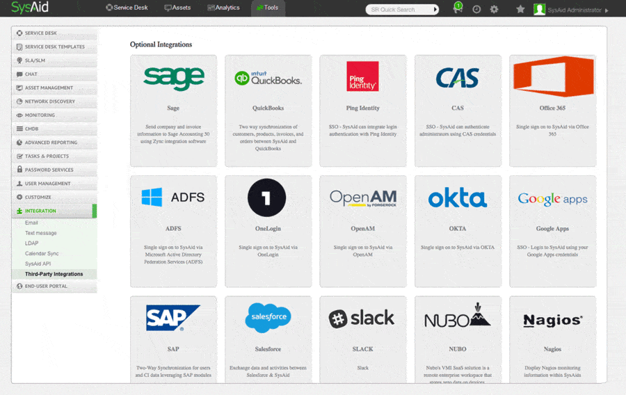Open Text message integration
The width and height of the screenshot is (626, 395).
[x=41, y=233]
